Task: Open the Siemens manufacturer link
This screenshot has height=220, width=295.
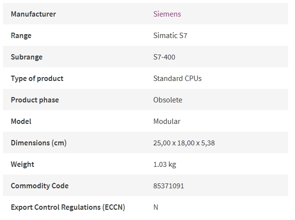Action: point(167,14)
